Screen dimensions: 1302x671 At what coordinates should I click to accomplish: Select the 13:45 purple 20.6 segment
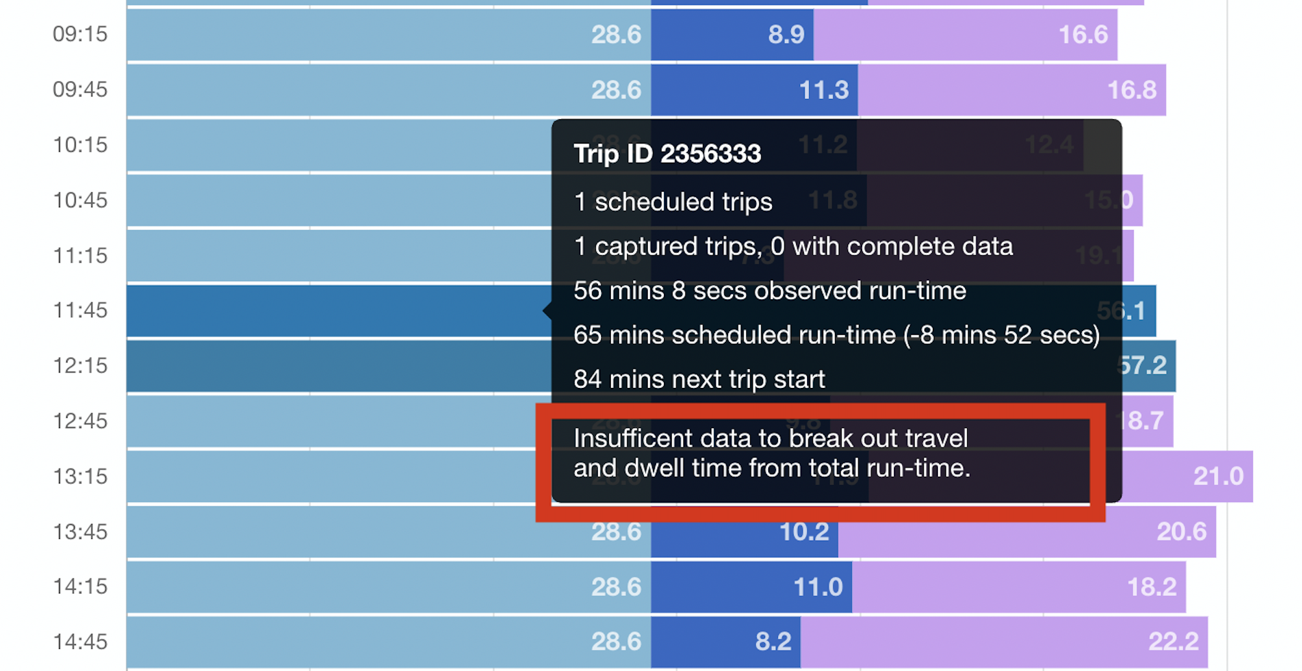[1027, 532]
